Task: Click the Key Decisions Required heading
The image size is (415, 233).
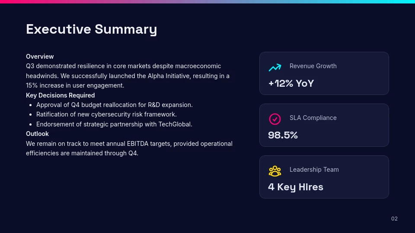Action: 61,95
